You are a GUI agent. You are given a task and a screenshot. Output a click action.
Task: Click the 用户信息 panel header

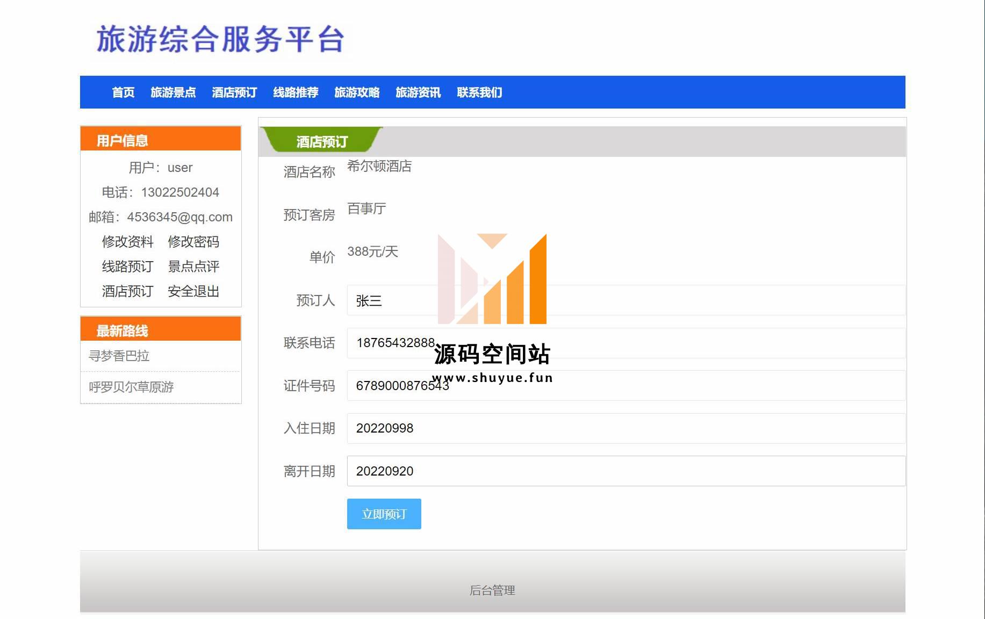(x=161, y=139)
